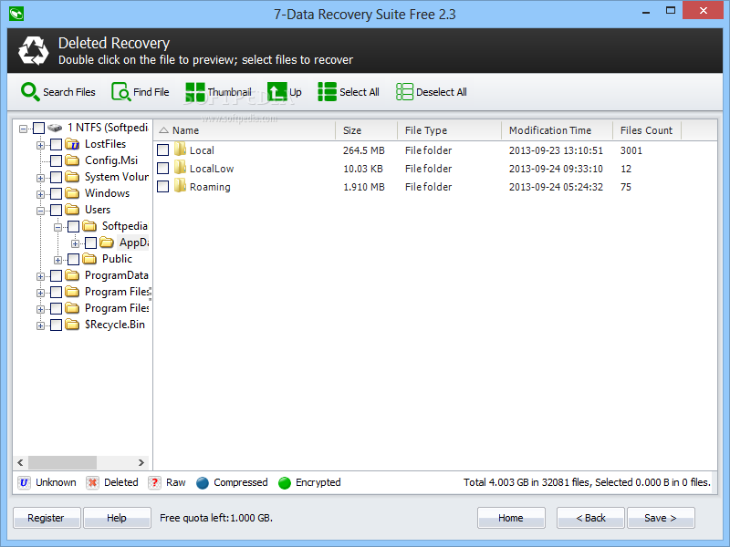Check the AppData folder checkbox
The image size is (730, 547).
(90, 243)
